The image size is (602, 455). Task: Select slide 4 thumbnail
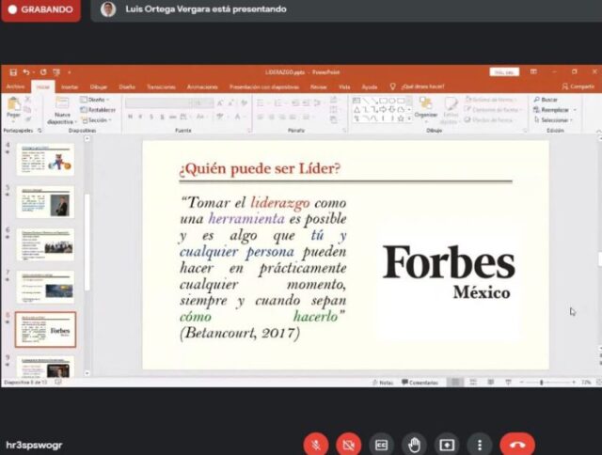pyautogui.click(x=45, y=160)
